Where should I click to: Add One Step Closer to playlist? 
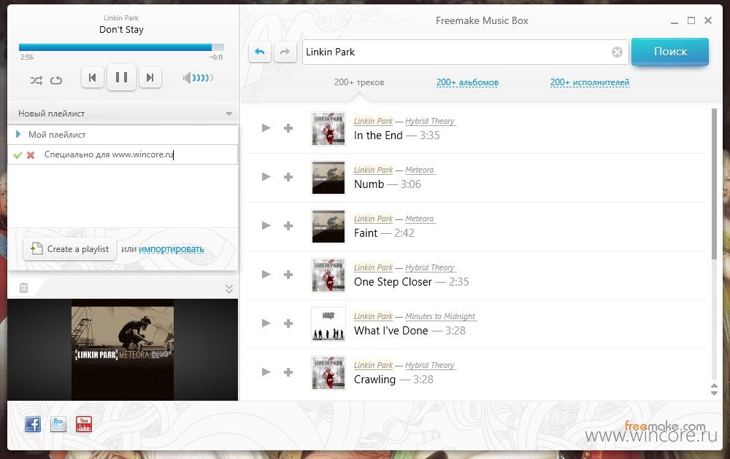[x=288, y=275]
